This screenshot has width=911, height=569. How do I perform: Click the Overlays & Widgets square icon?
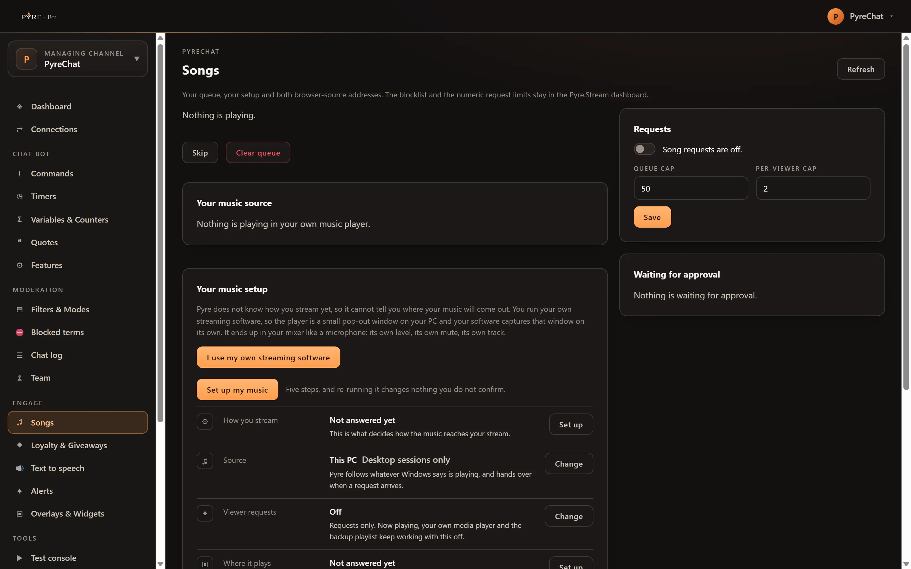pyautogui.click(x=20, y=514)
